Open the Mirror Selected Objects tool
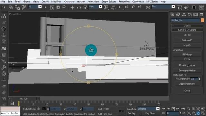 click(180, 7)
